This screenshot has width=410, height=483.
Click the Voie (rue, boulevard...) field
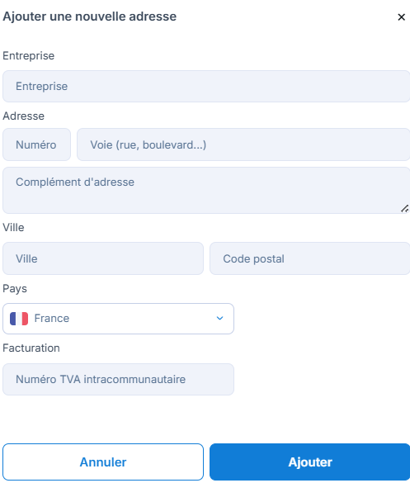[x=243, y=144]
